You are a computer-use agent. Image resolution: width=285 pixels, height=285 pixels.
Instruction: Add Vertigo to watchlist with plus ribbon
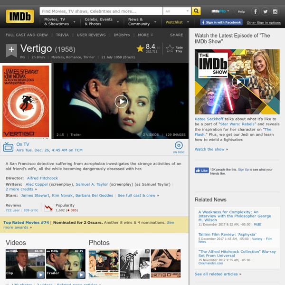(11, 50)
